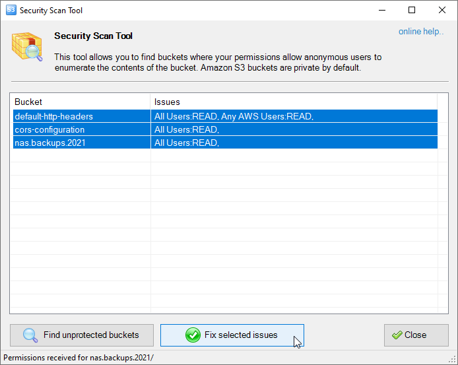Click status text 'Permissions received for nas.backups.2021/'
Viewport: 458px width, 365px height.
pyautogui.click(x=79, y=358)
